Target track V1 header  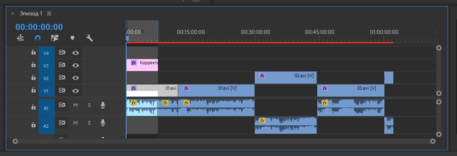pyautogui.click(x=46, y=91)
